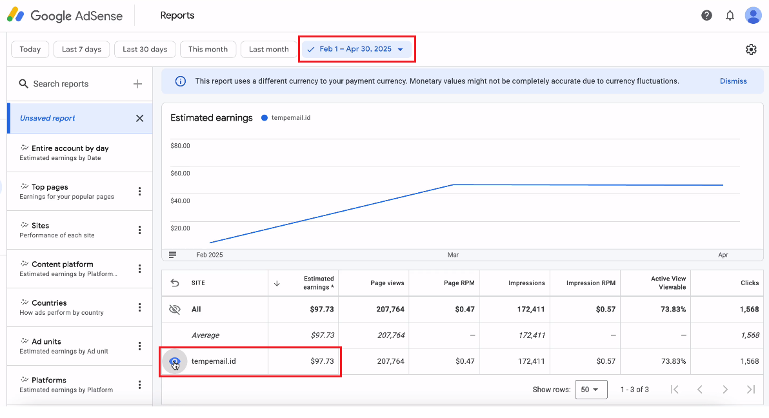This screenshot has width=769, height=418.
Task: Click the chart legend list icon
Action: pos(173,255)
